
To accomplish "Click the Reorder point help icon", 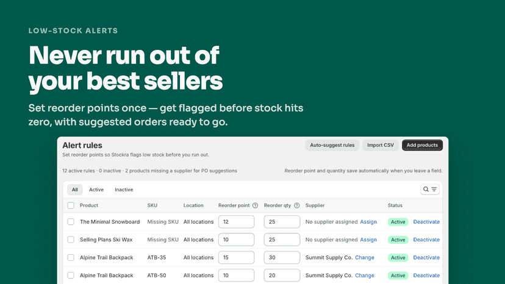I will pyautogui.click(x=255, y=205).
